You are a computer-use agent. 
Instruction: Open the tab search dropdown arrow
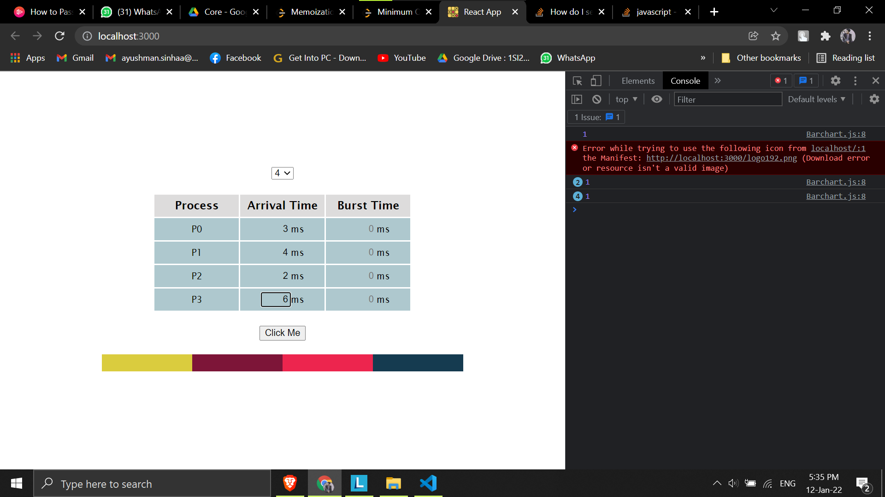click(x=774, y=10)
